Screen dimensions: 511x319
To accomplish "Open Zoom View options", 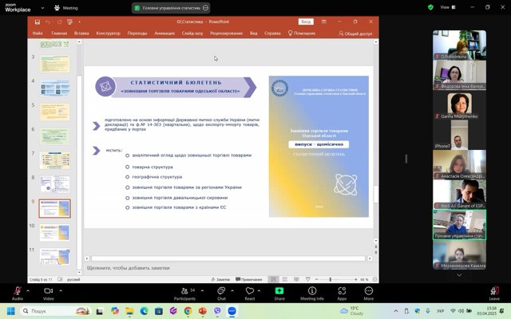I will [x=448, y=7].
